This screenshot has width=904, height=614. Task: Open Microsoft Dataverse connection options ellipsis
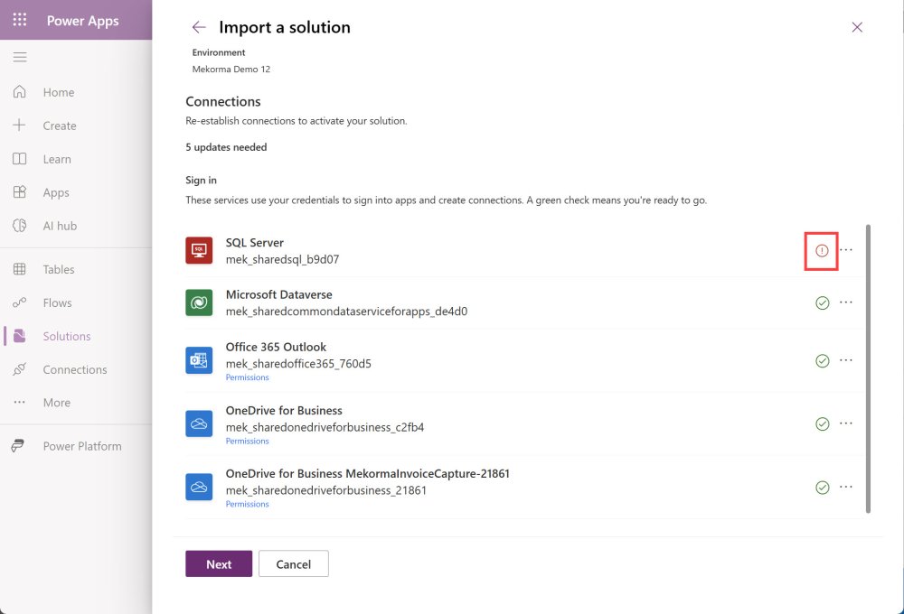(846, 302)
